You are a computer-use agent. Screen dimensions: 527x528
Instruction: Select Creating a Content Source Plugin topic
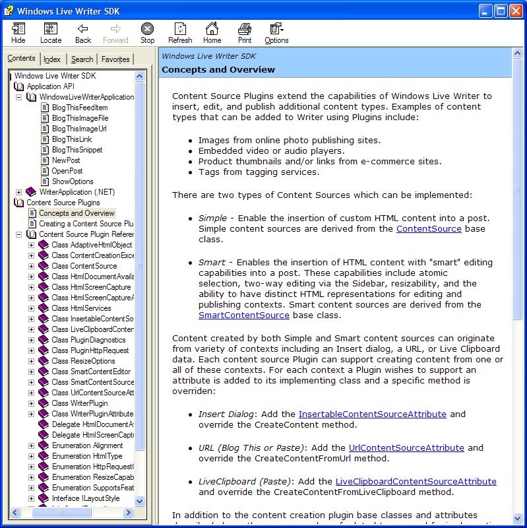click(x=86, y=224)
